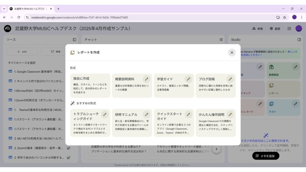Click edit pencil on 学習ガイド card
Screen dimensions: 306x172
pos(188,79)
